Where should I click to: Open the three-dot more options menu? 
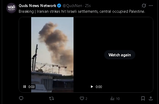click(151, 5)
